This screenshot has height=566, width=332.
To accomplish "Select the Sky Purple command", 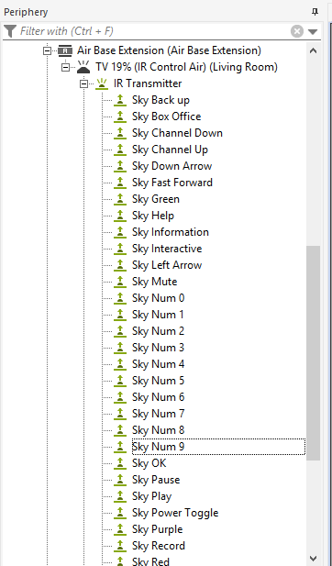I will (x=158, y=529).
